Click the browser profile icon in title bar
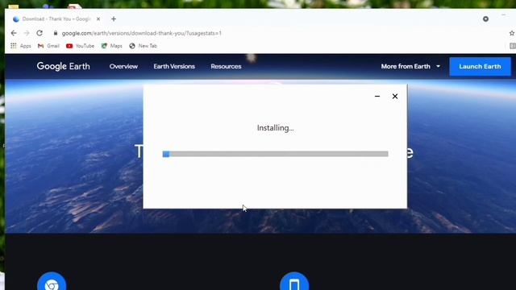Viewport: 516px width, 290px height. click(x=485, y=19)
